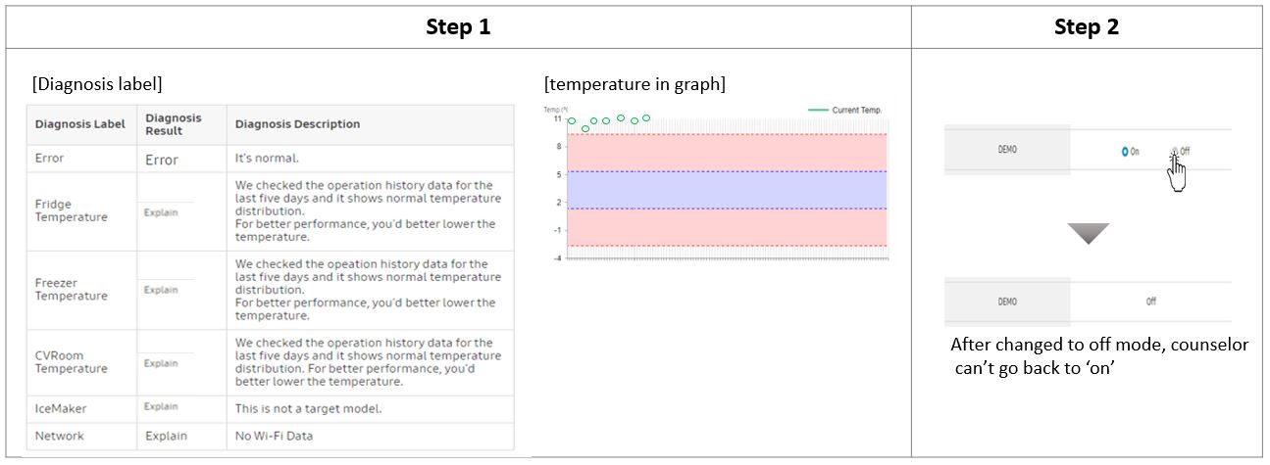Click the Off text in the lower DEMO row
The height and width of the screenshot is (465, 1270).
[x=1151, y=302]
